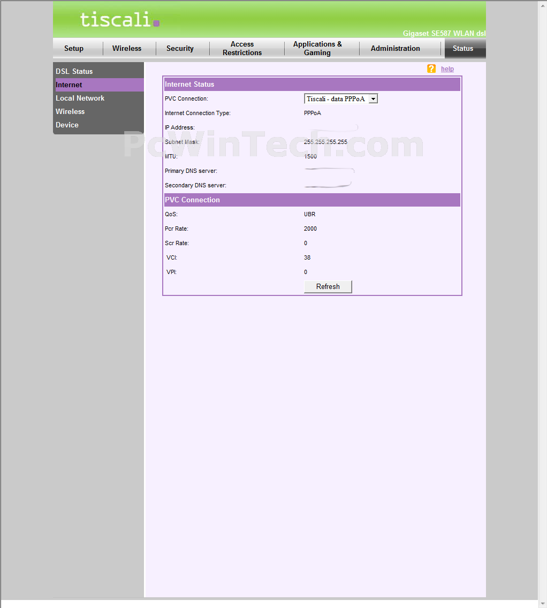547x608 pixels.
Task: Click the VPI label
Action: pos(171,272)
